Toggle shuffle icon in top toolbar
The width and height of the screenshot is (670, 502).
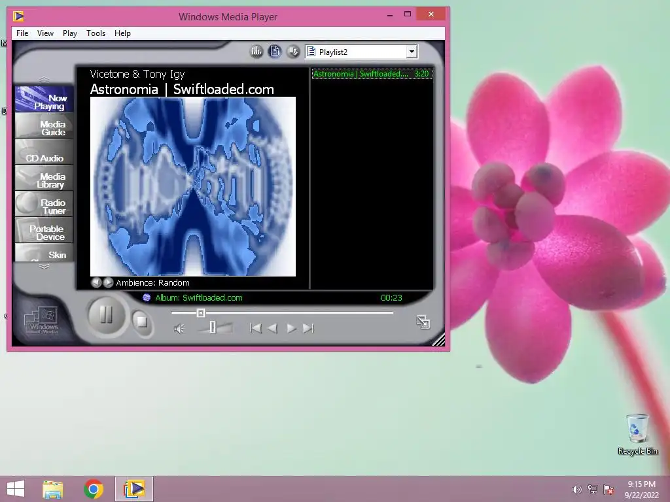point(293,52)
